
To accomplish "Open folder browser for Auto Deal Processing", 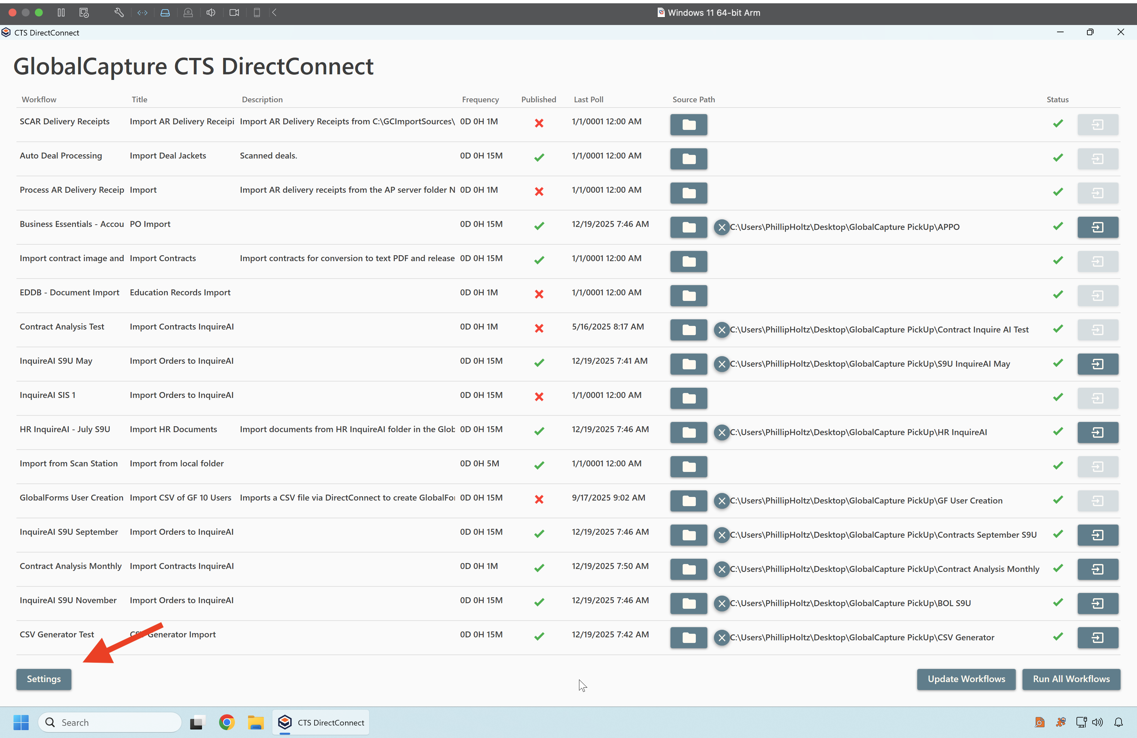I will tap(688, 159).
